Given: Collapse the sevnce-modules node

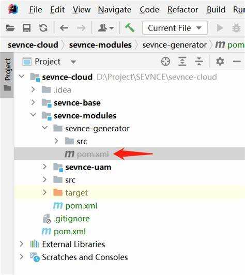Looking at the screenshot, I should [33, 115].
